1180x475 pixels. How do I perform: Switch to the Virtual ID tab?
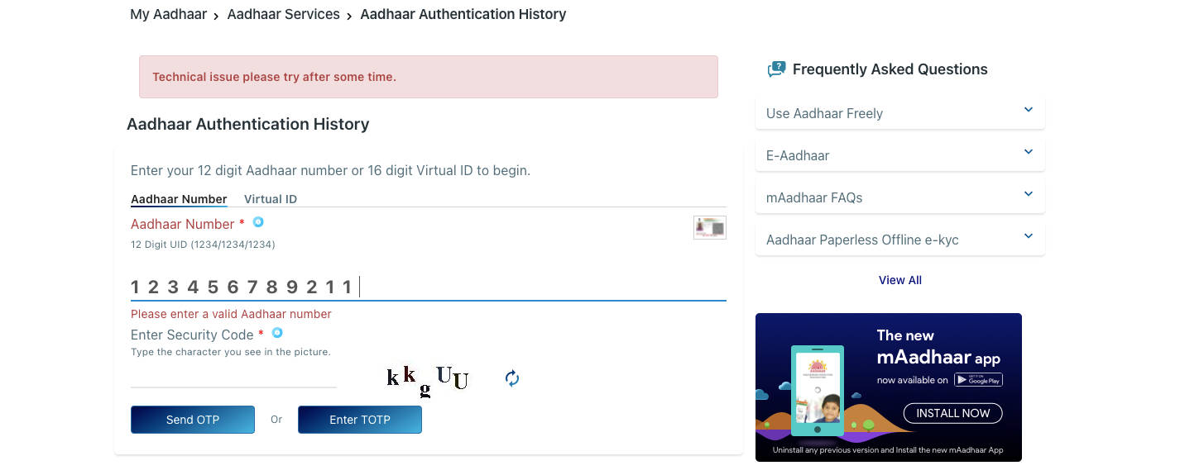(270, 199)
